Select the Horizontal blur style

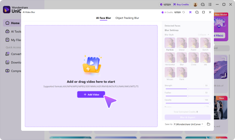[170, 57]
